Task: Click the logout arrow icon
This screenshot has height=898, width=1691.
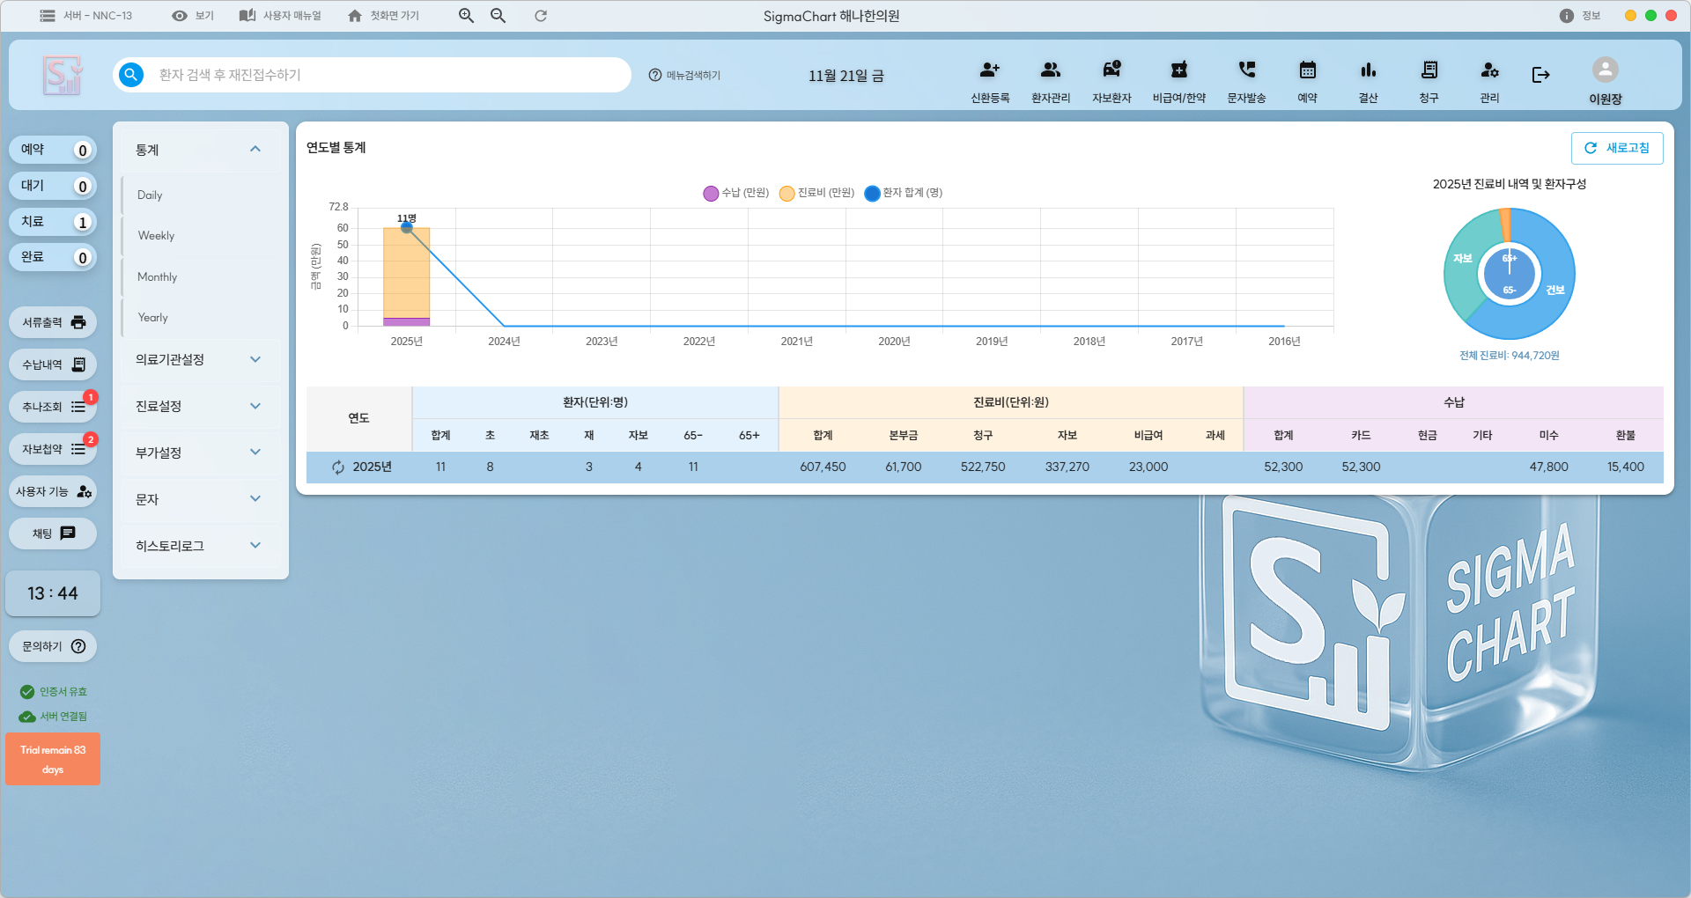Action: pos(1540,76)
